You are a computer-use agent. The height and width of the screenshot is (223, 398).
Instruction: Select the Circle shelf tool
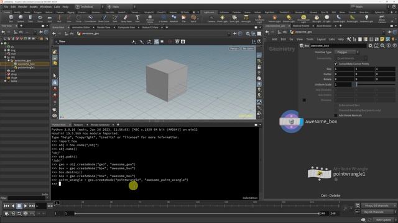tap(79, 19)
